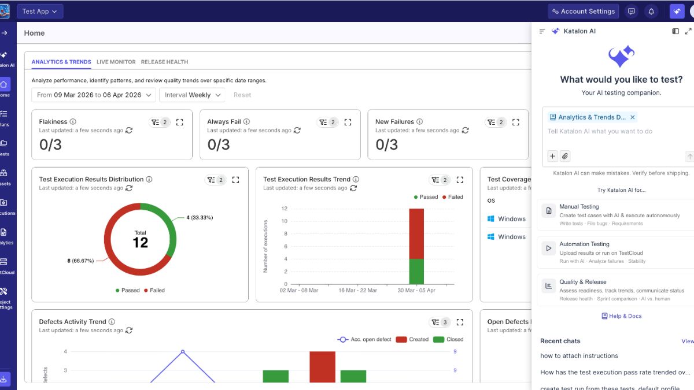The height and width of the screenshot is (390, 694).
Task: Focus the Tell Katalon AI input field
Action: click(619, 132)
